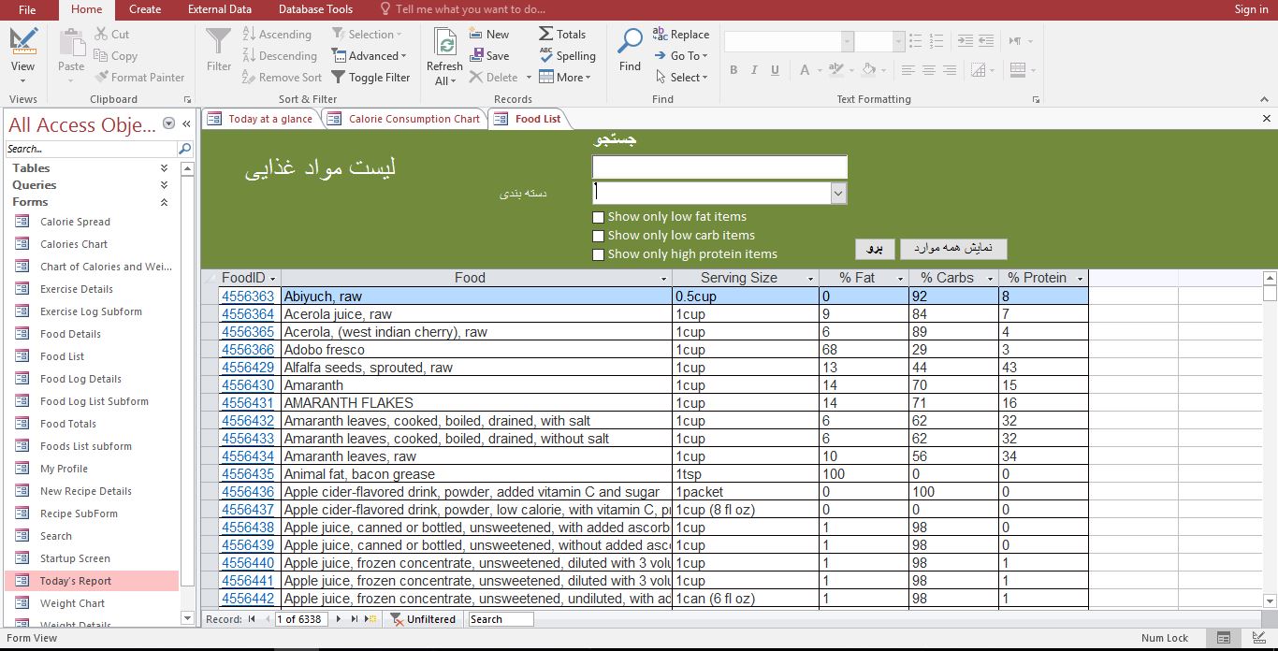Screen dimensions: 1278x651
Task: Click the 'نمایش همه موارد' show-all button
Action: click(953, 249)
